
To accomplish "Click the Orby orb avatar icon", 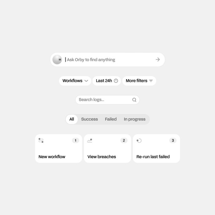I will click(x=57, y=60).
